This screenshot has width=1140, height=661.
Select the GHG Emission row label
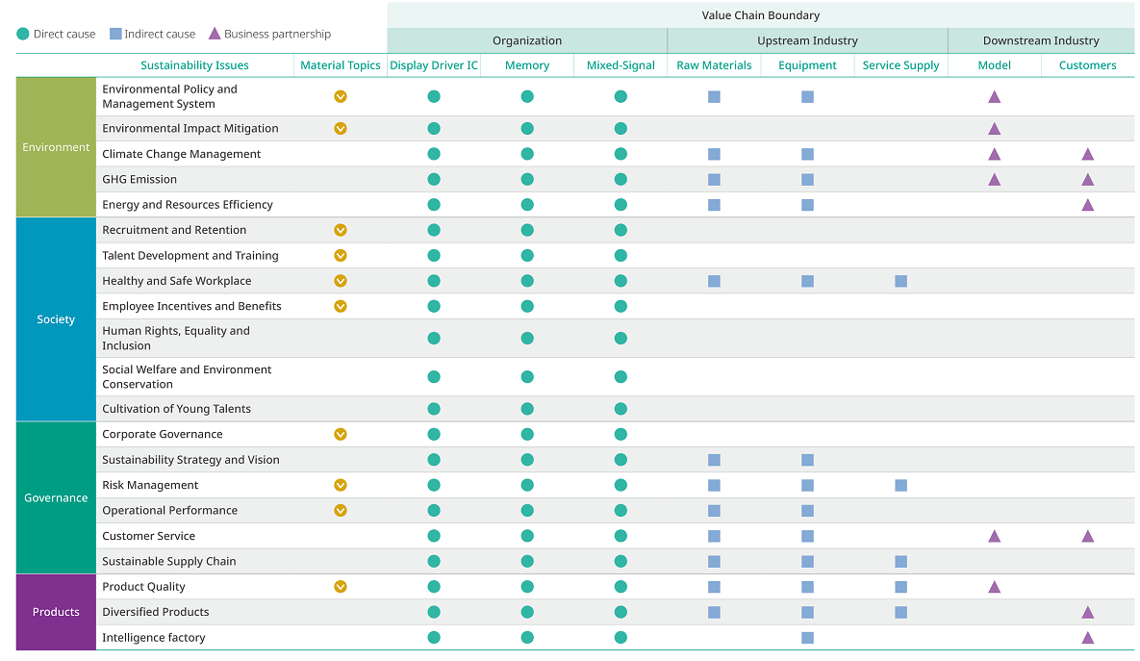click(x=139, y=180)
